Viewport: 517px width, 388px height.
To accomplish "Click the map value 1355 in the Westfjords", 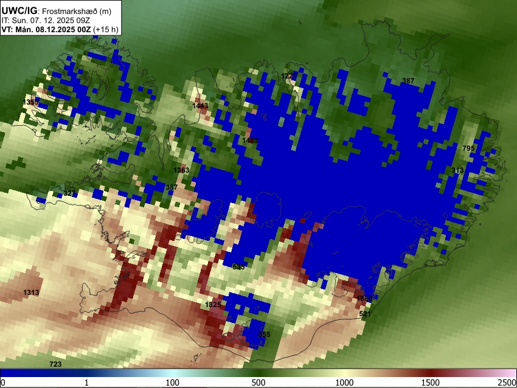I will (30, 102).
